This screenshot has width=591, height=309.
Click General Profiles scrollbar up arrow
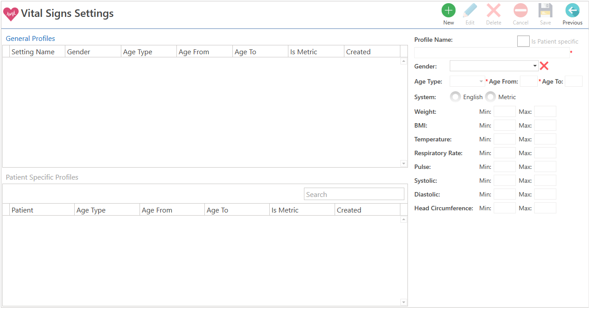tap(403, 61)
